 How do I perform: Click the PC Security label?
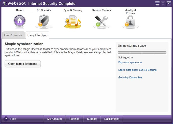point(44,10)
